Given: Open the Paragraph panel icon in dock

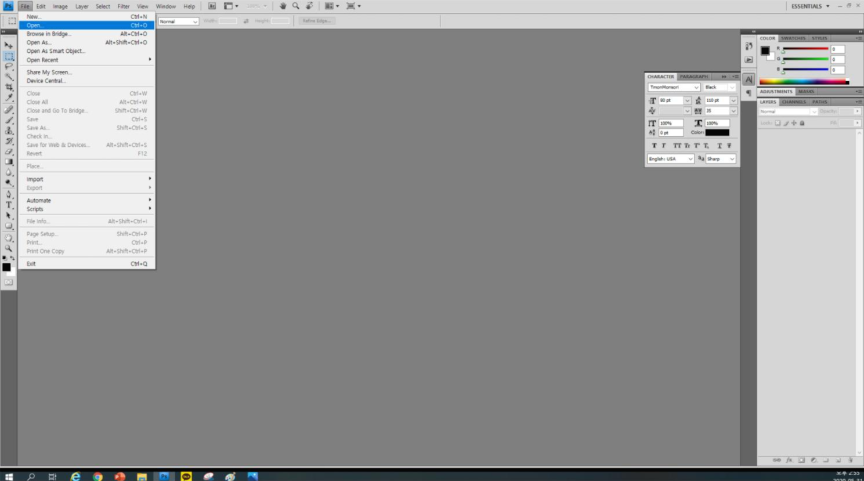Looking at the screenshot, I should pyautogui.click(x=749, y=93).
